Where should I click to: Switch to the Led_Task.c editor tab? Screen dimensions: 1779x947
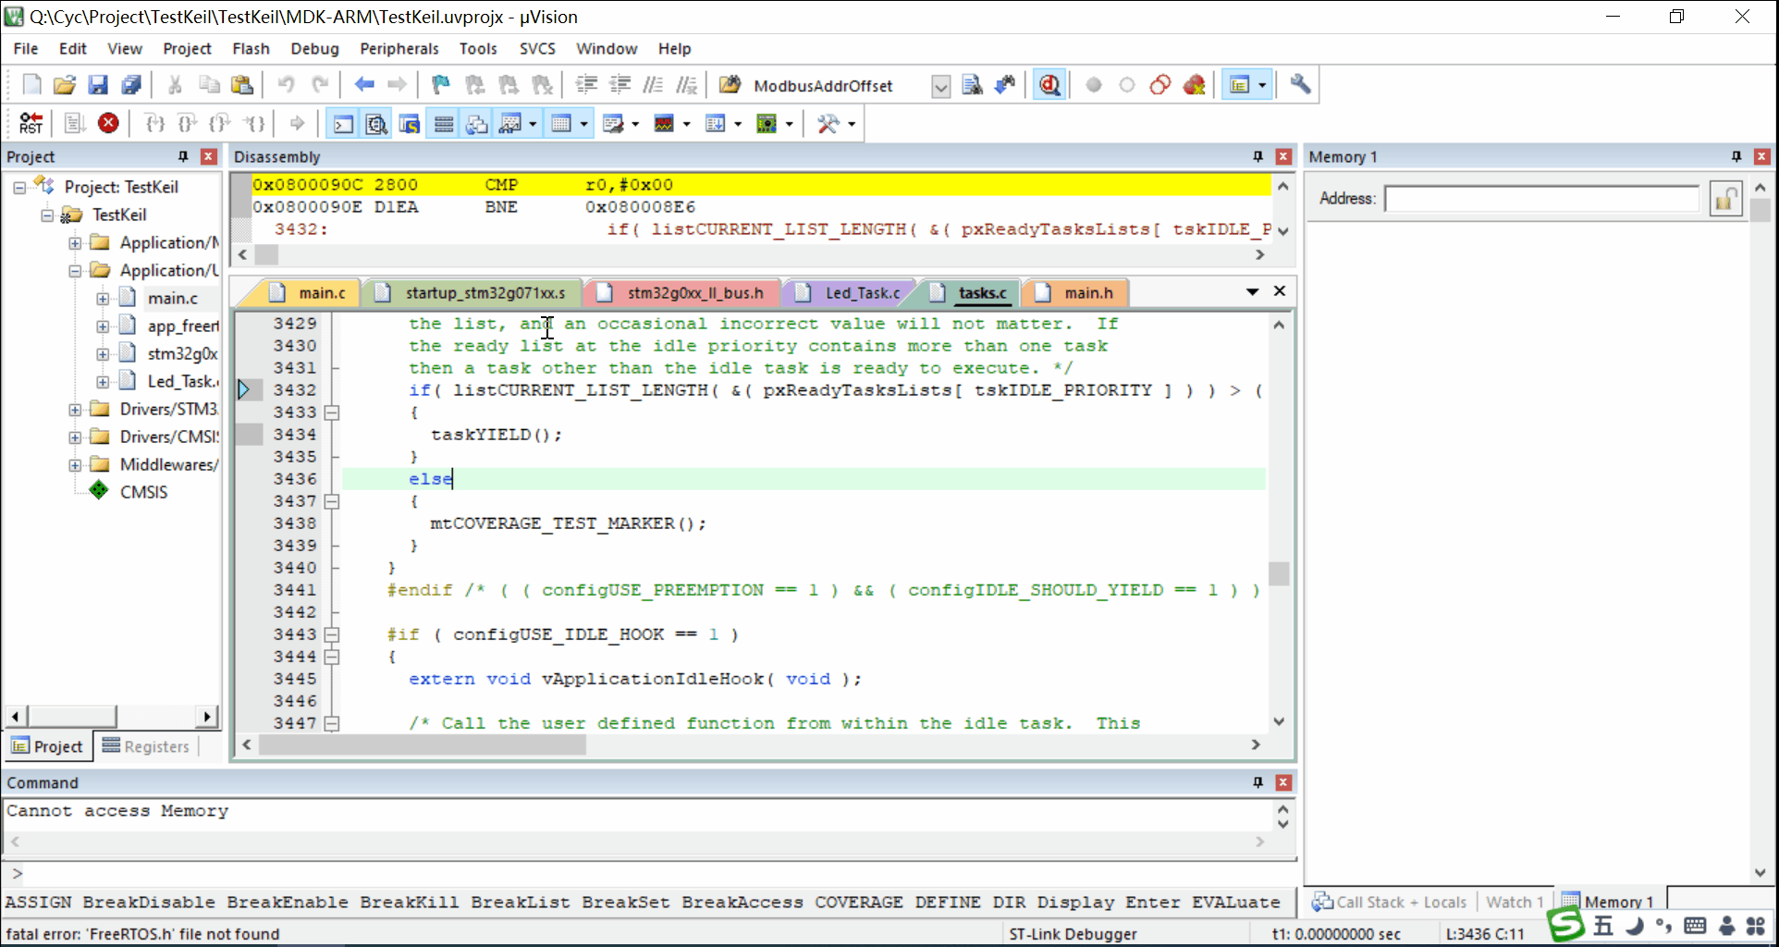pos(861,293)
